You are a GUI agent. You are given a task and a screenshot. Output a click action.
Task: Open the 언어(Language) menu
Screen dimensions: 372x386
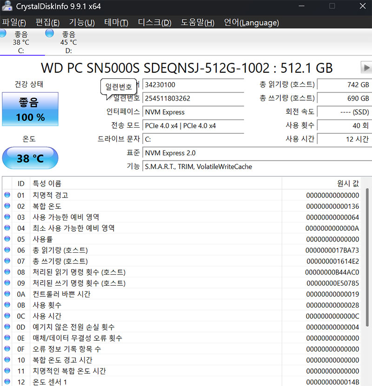252,23
